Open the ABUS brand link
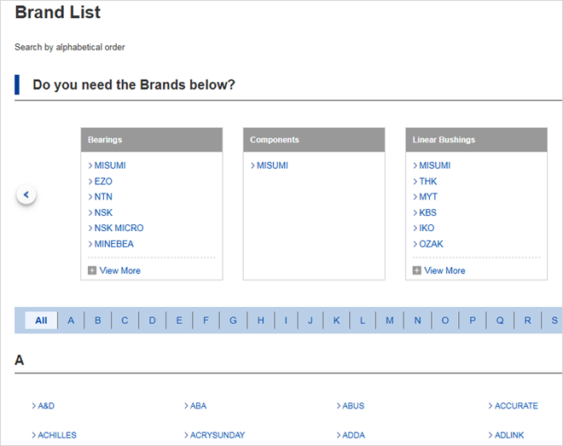 353,406
